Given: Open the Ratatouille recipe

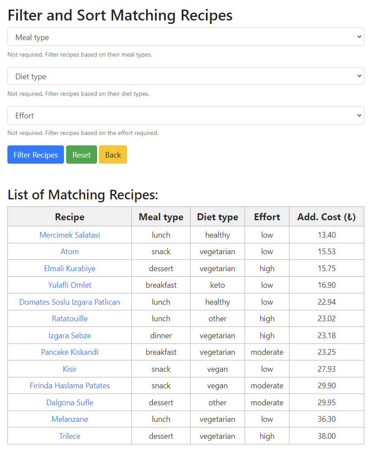Looking at the screenshot, I should pyautogui.click(x=70, y=319).
